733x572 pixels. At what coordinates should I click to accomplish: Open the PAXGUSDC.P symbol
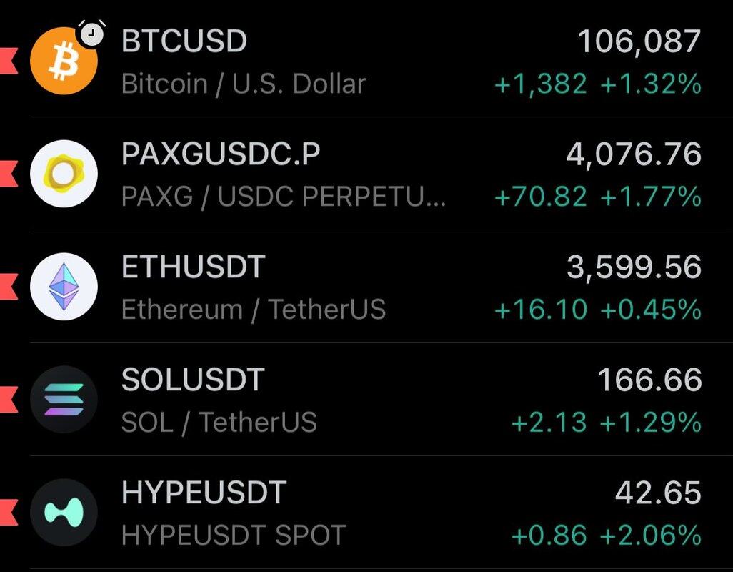click(x=221, y=154)
